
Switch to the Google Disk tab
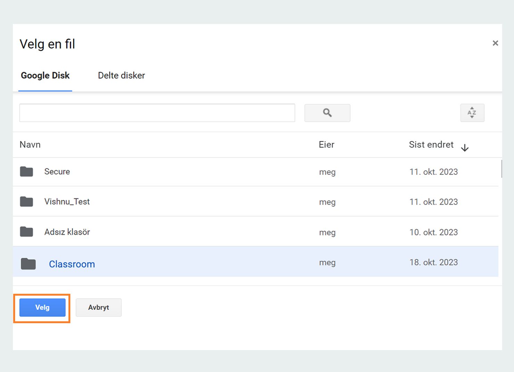45,76
